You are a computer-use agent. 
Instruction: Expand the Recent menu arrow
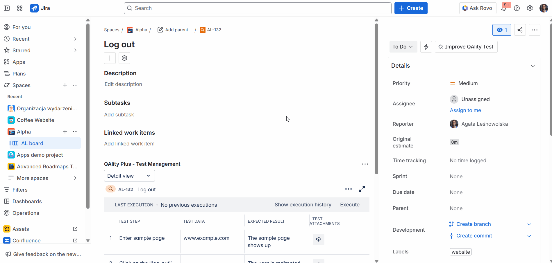point(75,39)
